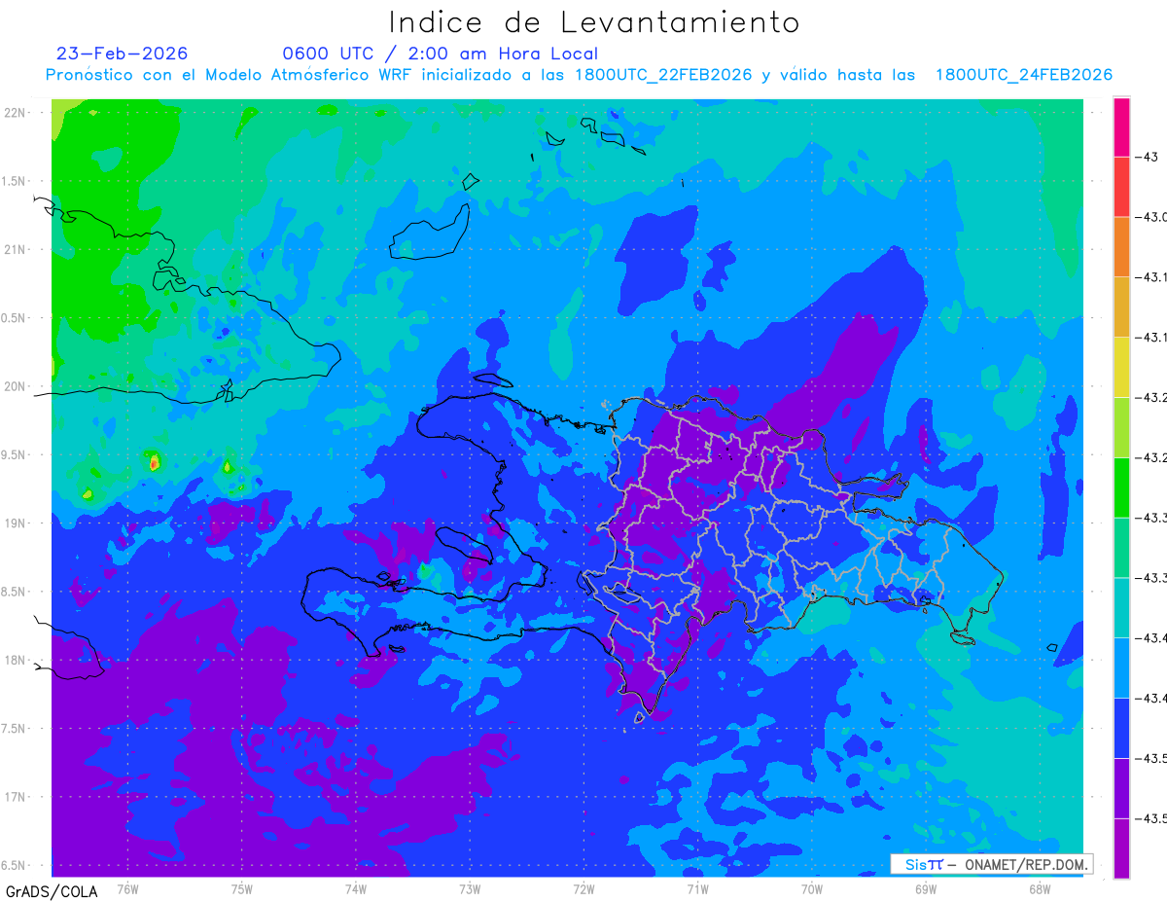Screen dimensions: 1167x902
Task: Click the '17N' latitude label
Action: [x=17, y=797]
